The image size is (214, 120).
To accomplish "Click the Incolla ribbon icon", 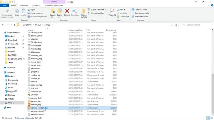I will 23,11.
